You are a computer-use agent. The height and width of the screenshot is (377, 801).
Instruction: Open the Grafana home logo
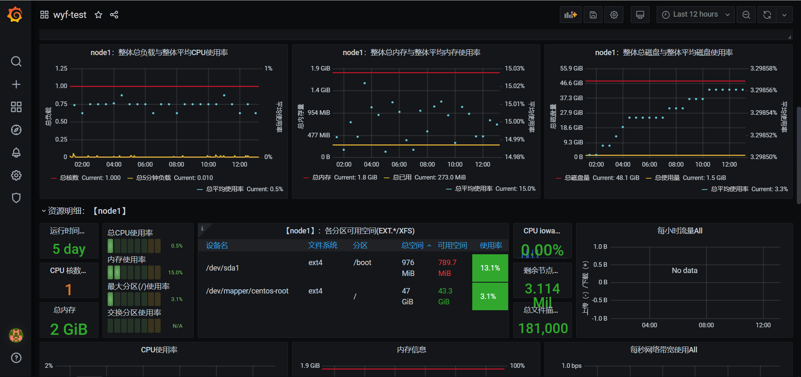[x=15, y=15]
